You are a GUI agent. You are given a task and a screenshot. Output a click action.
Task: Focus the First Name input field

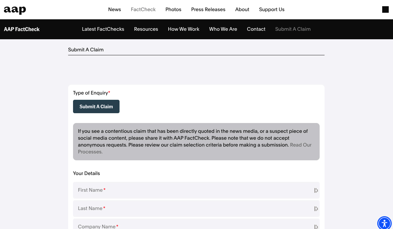196,190
